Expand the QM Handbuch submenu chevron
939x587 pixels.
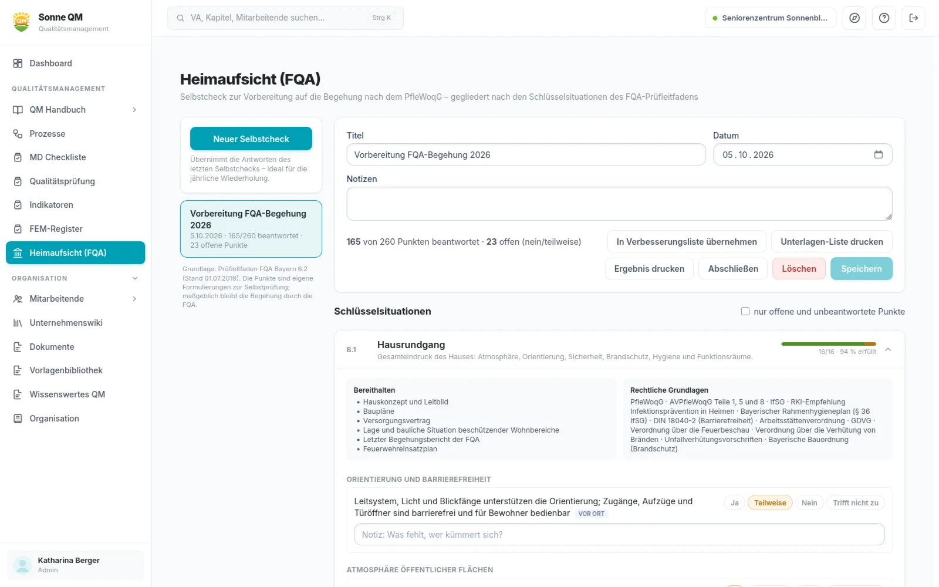coord(134,110)
